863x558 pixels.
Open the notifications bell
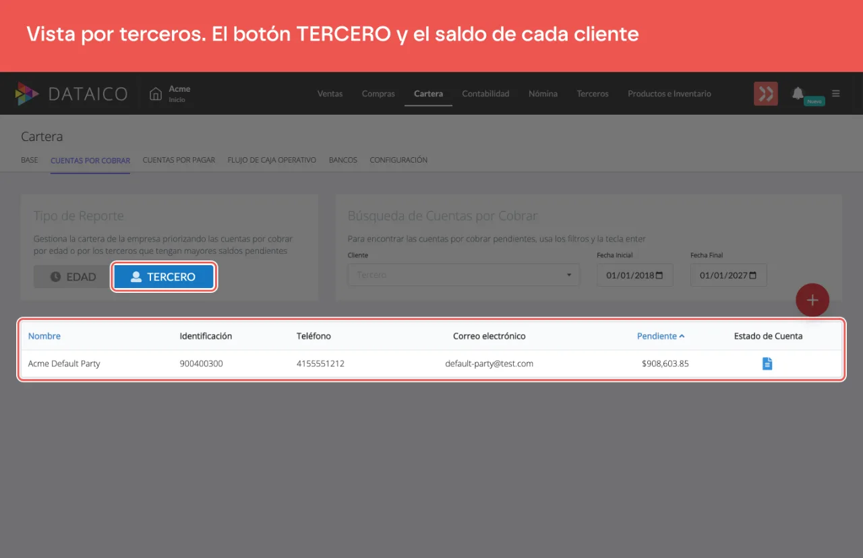coord(798,93)
